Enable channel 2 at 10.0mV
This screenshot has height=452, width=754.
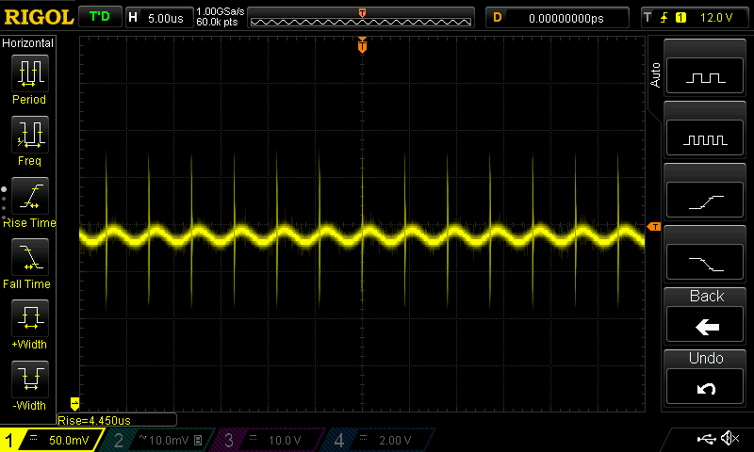[158, 440]
